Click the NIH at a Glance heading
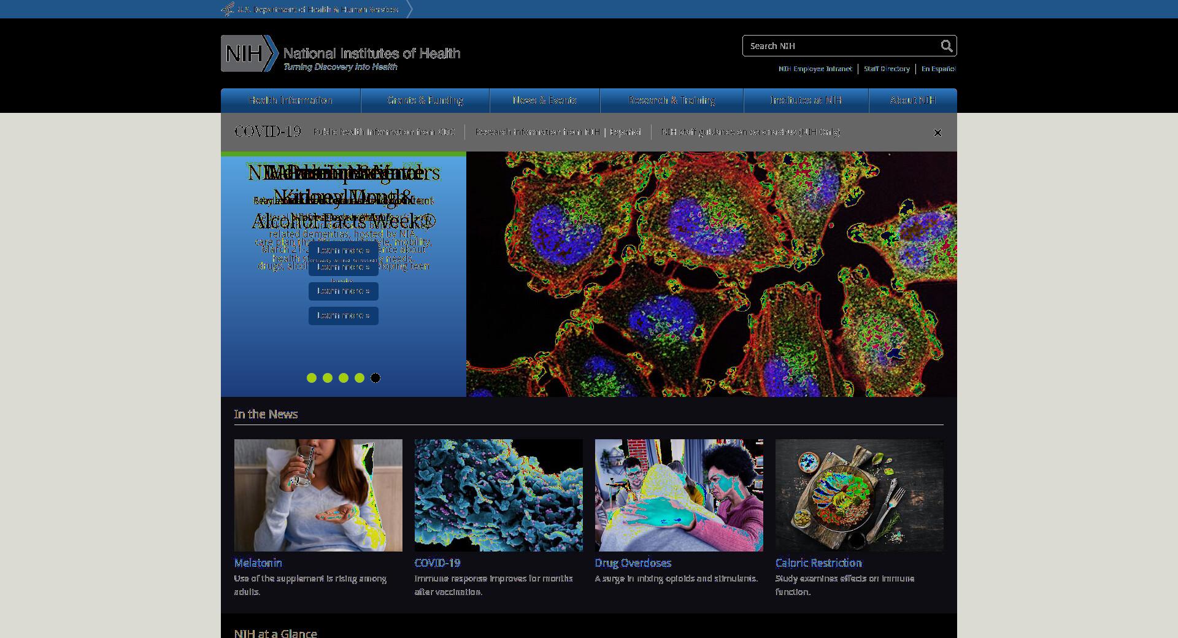 275,633
